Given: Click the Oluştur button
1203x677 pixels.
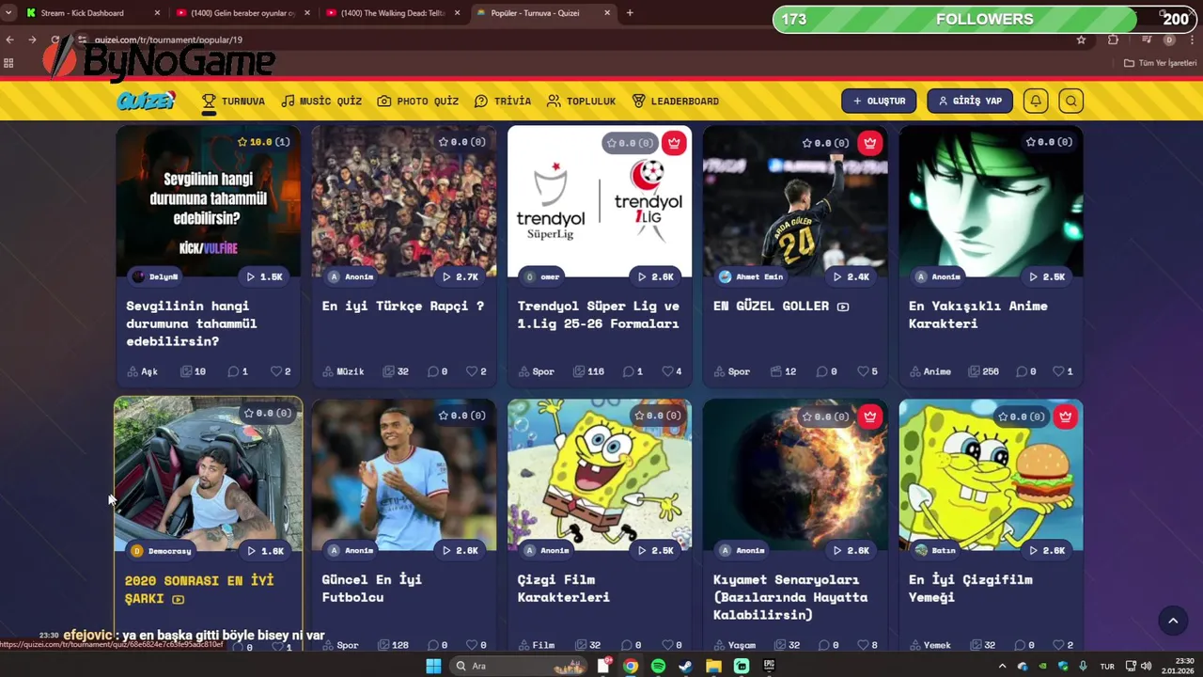Looking at the screenshot, I should 879,101.
